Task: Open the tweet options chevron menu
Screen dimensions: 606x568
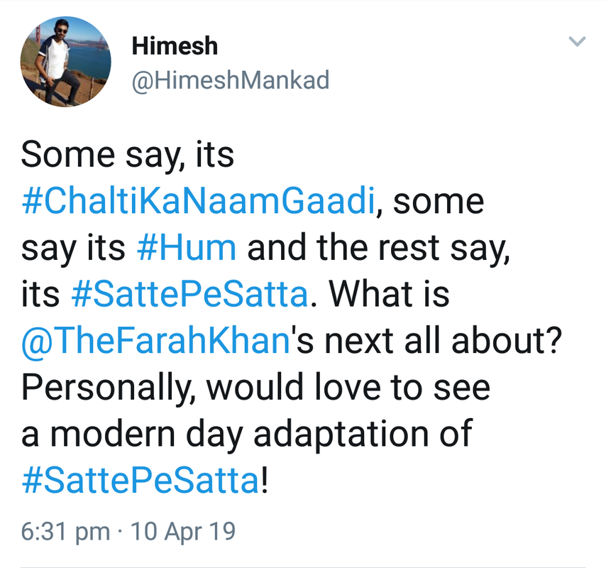Action: click(578, 41)
